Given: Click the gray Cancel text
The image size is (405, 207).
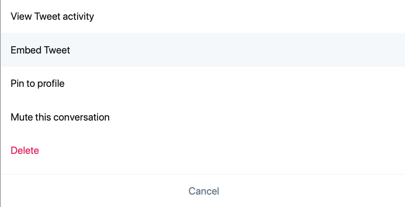Looking at the screenshot, I should point(203,191).
